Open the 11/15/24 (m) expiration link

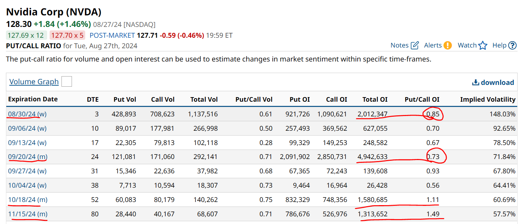[28, 214]
